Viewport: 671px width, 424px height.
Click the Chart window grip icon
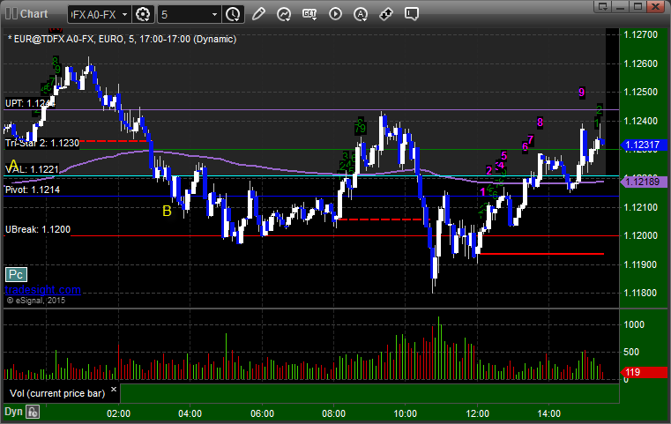pyautogui.click(x=11, y=14)
